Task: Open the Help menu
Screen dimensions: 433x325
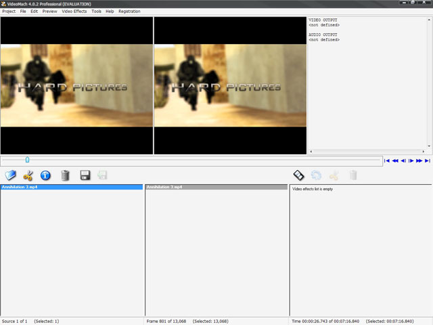Action: tap(110, 12)
